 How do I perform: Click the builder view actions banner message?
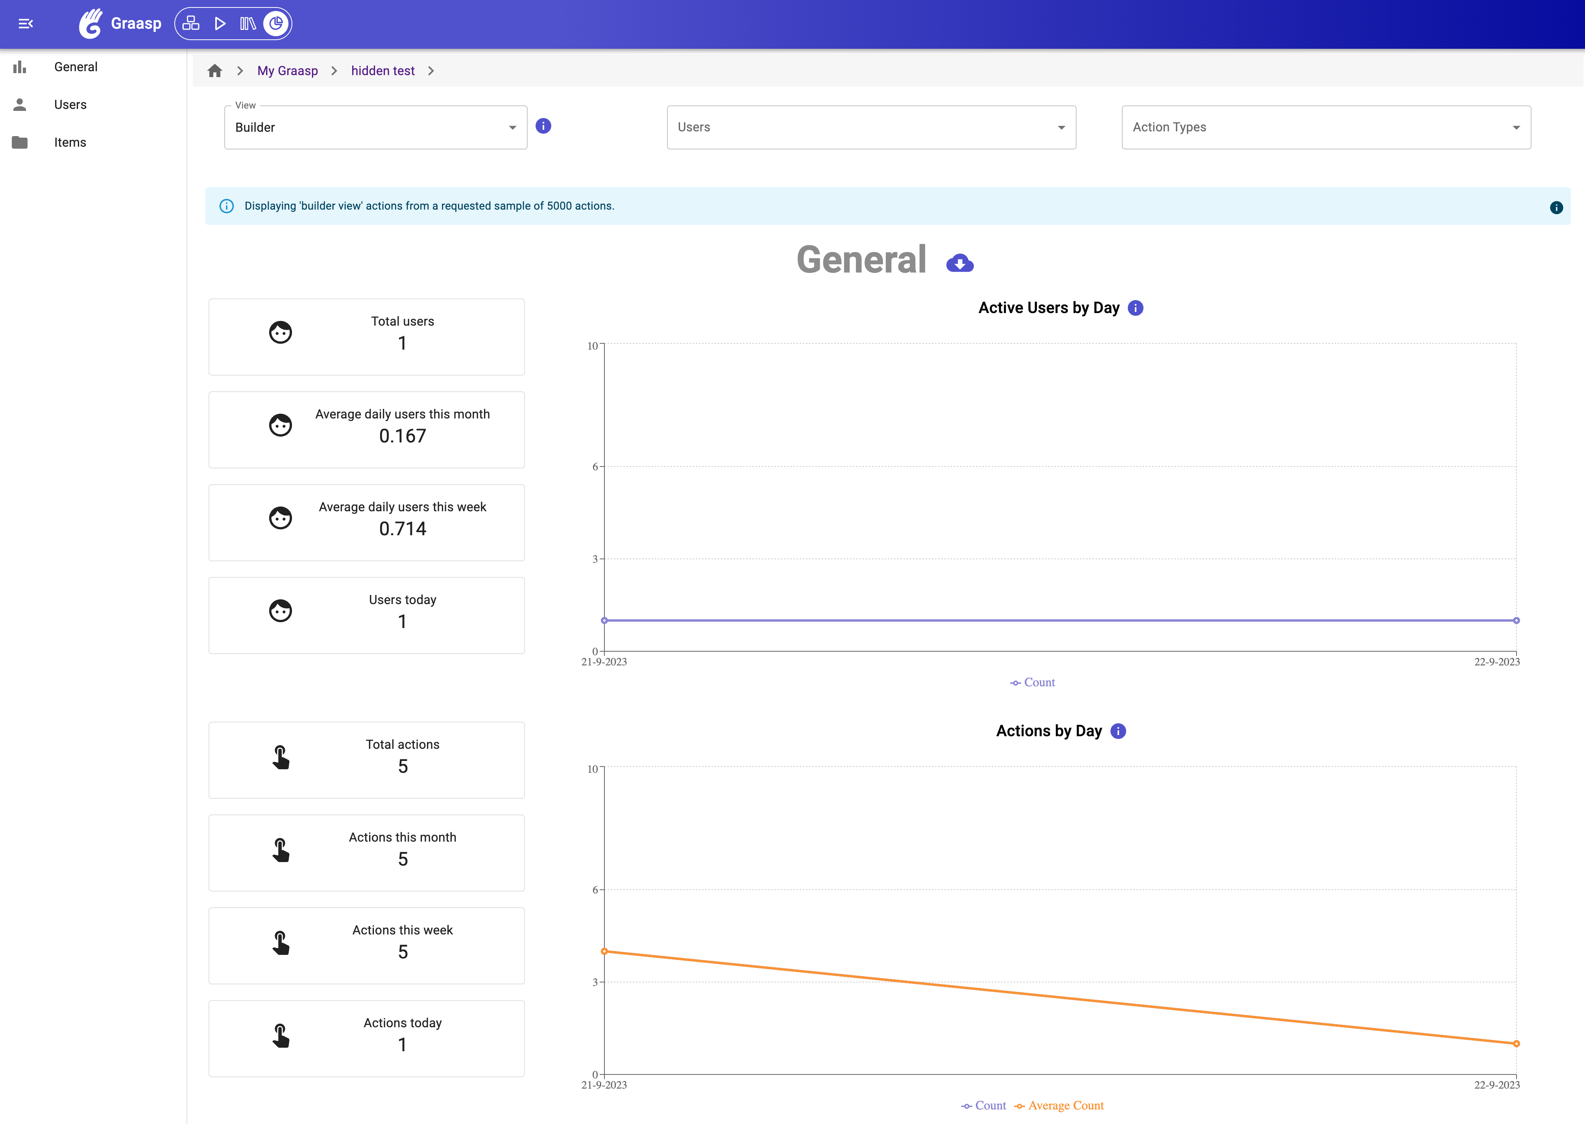tap(429, 206)
